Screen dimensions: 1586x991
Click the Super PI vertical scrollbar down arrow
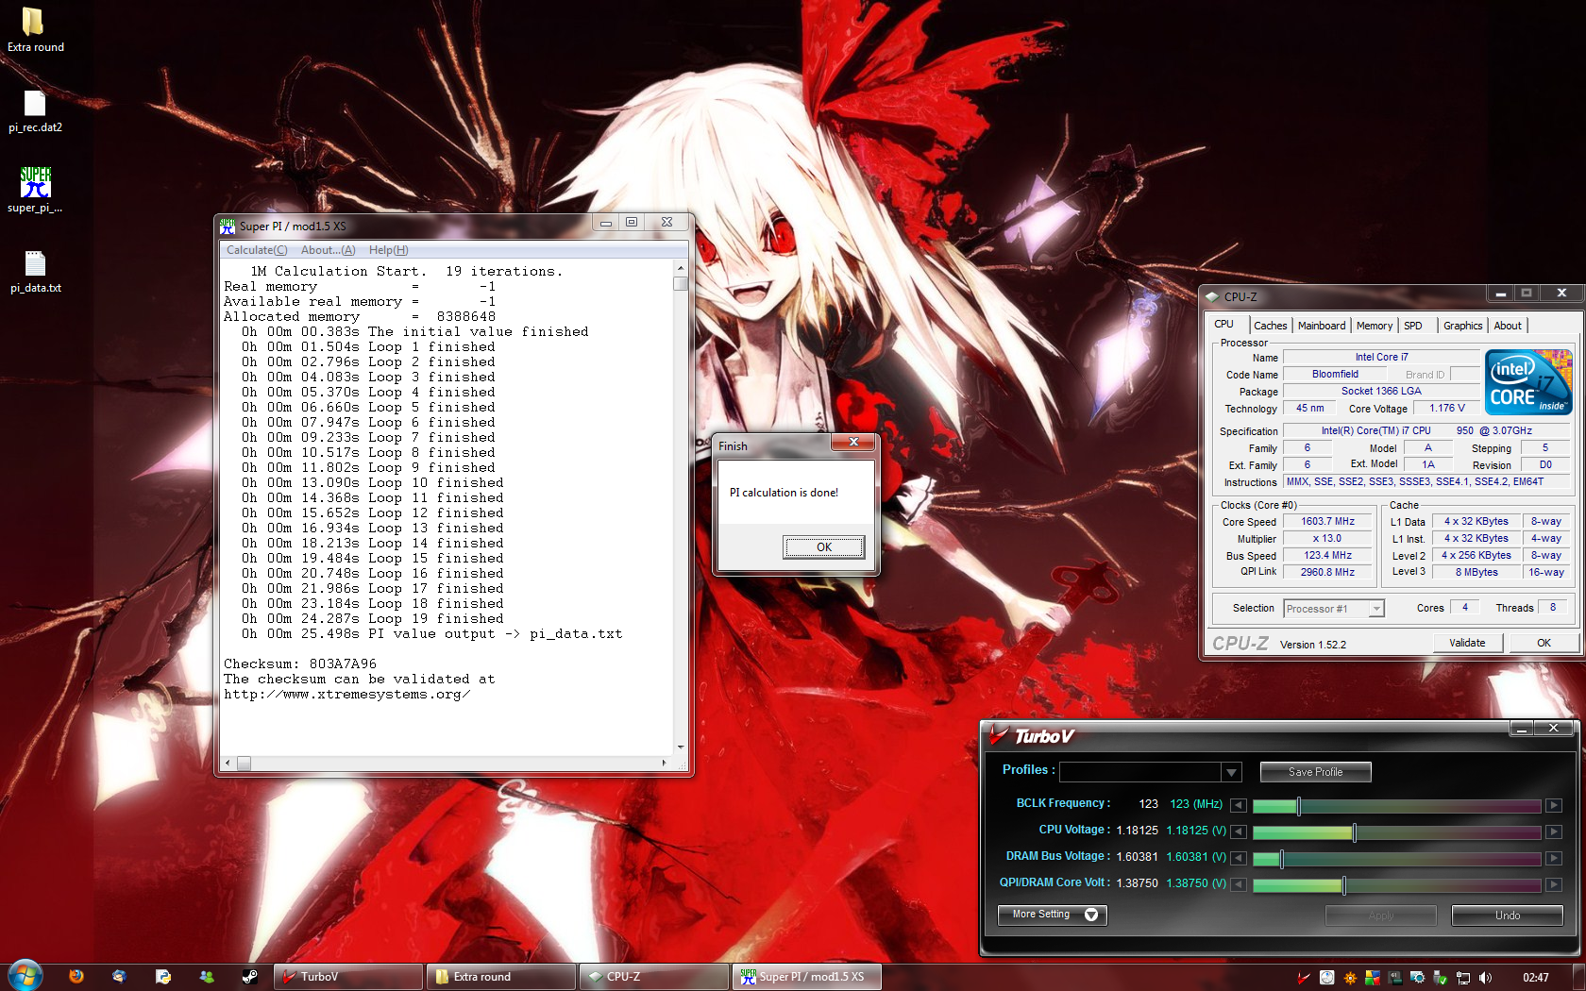[681, 747]
